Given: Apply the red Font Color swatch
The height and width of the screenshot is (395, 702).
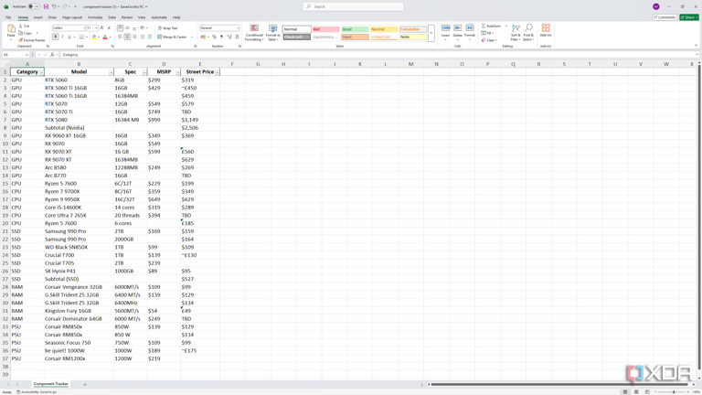Looking at the screenshot, I should pyautogui.click(x=105, y=37).
